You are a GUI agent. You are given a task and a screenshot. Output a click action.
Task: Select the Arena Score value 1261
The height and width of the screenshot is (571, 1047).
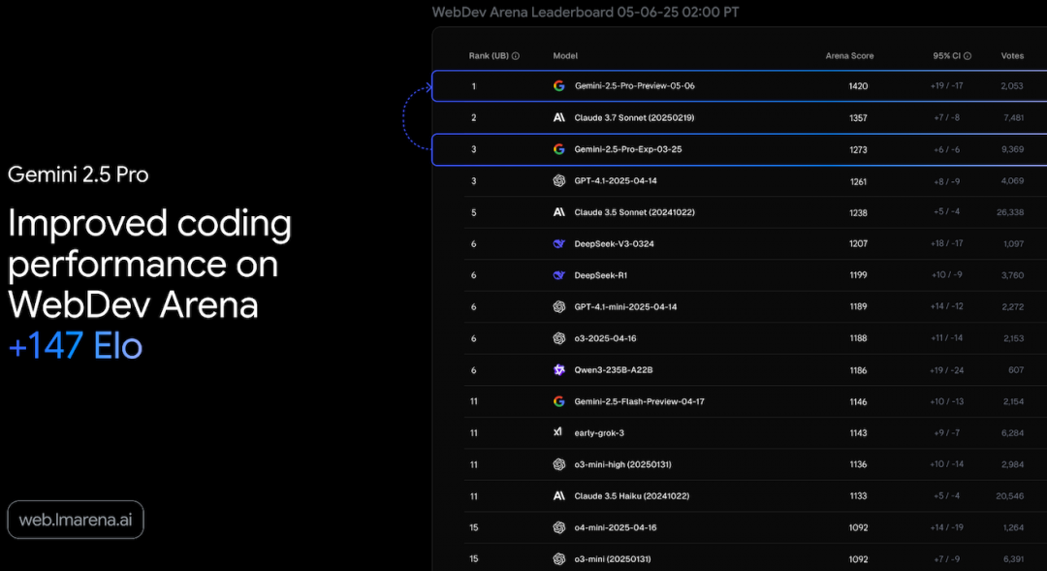(858, 181)
